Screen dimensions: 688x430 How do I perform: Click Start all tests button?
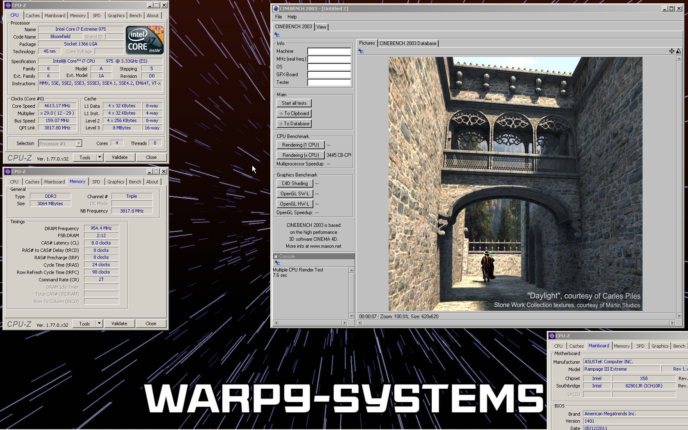294,103
